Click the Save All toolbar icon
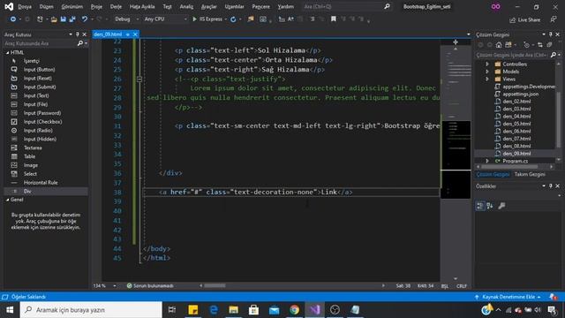 tap(72, 19)
